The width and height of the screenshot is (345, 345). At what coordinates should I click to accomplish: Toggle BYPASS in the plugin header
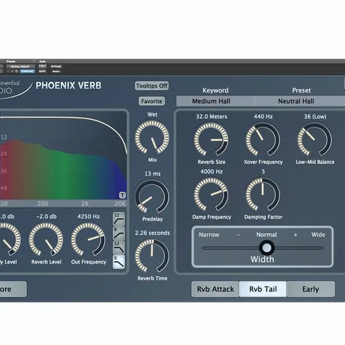click(x=56, y=67)
